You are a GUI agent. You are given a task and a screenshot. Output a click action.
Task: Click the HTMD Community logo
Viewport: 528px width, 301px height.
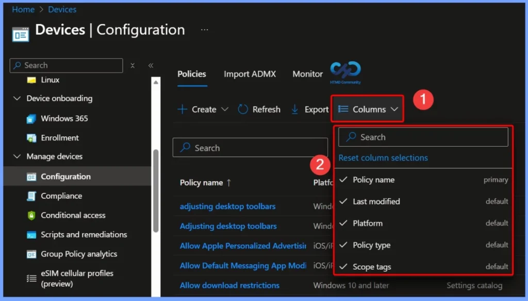[x=345, y=72]
